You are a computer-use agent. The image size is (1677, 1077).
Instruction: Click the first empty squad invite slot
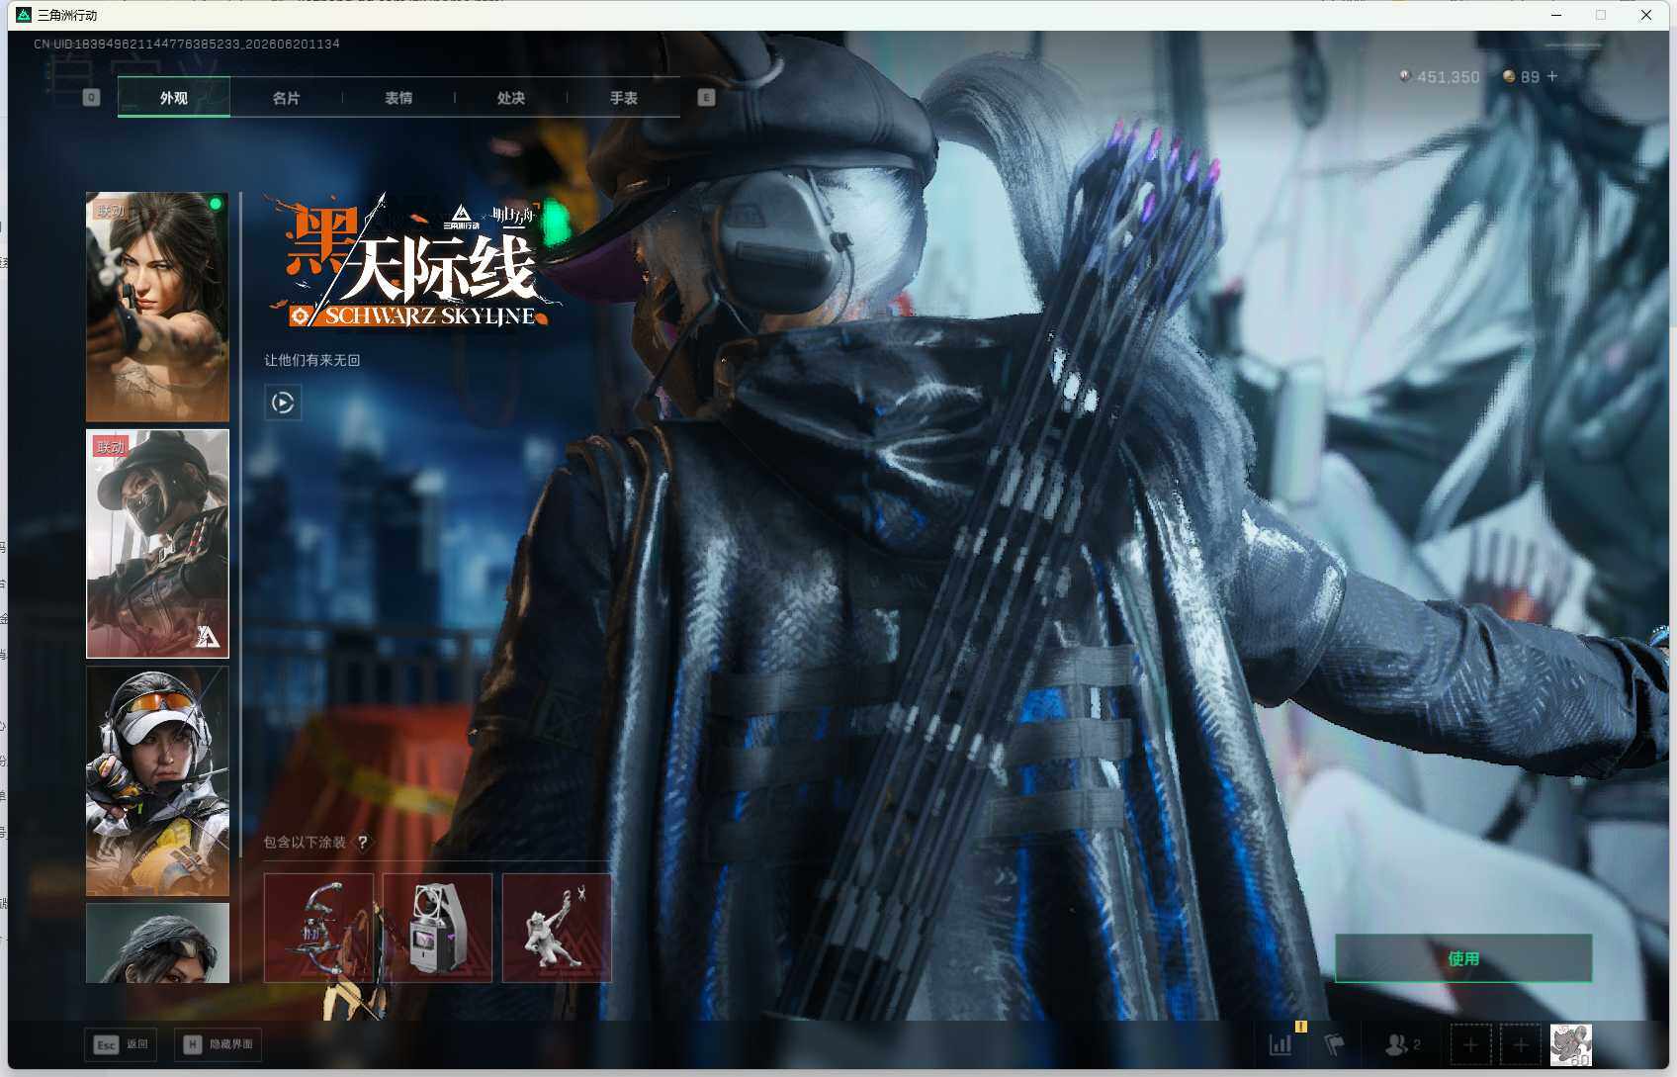pos(1470,1044)
